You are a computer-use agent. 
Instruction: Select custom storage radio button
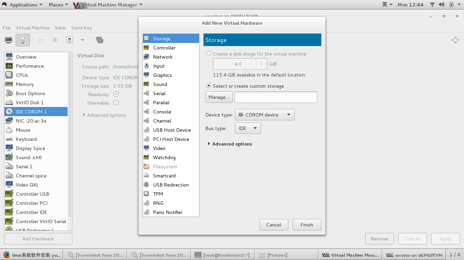[x=209, y=86]
